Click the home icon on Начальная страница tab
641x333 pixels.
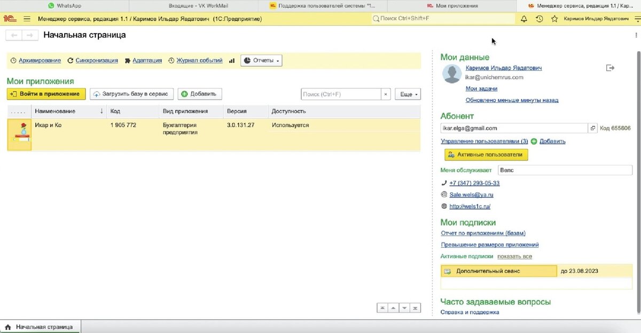(8, 327)
